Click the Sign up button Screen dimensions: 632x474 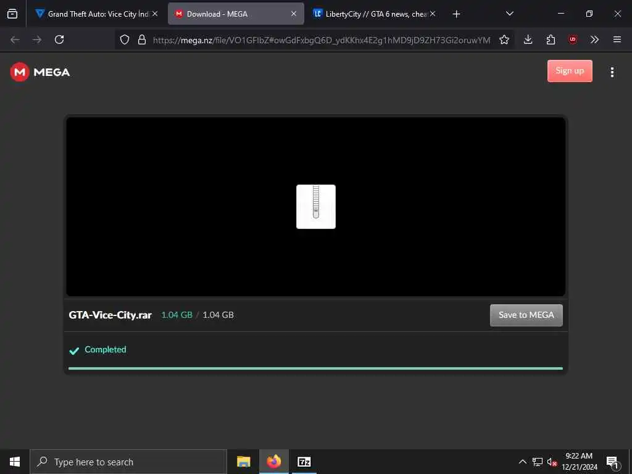(570, 71)
